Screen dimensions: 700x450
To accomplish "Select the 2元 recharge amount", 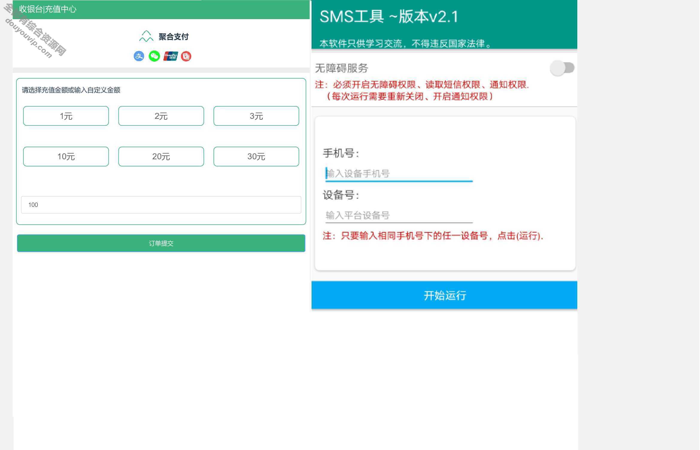I will 161,116.
